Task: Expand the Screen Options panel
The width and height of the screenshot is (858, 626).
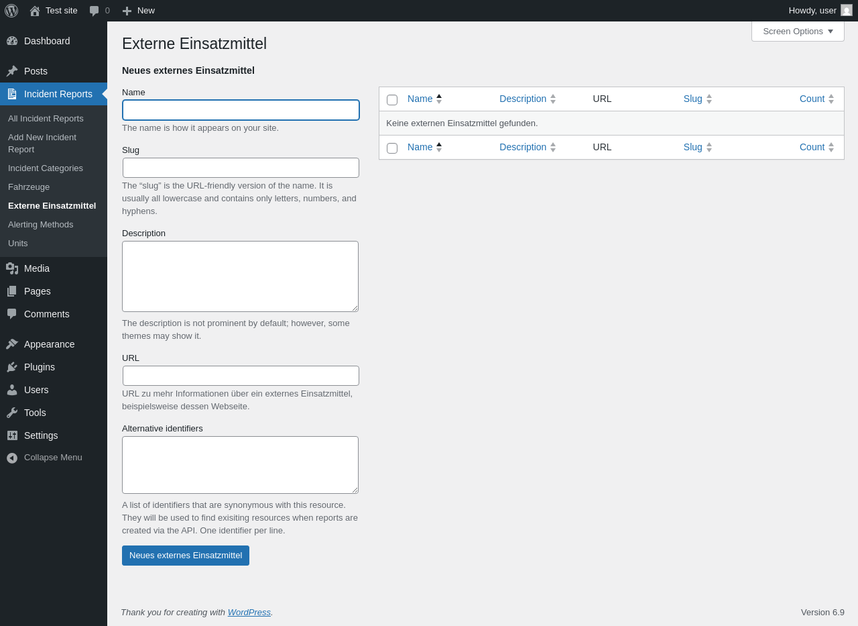Action: tap(798, 31)
